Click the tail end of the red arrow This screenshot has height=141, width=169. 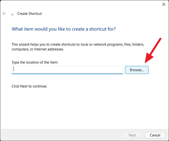click(160, 39)
